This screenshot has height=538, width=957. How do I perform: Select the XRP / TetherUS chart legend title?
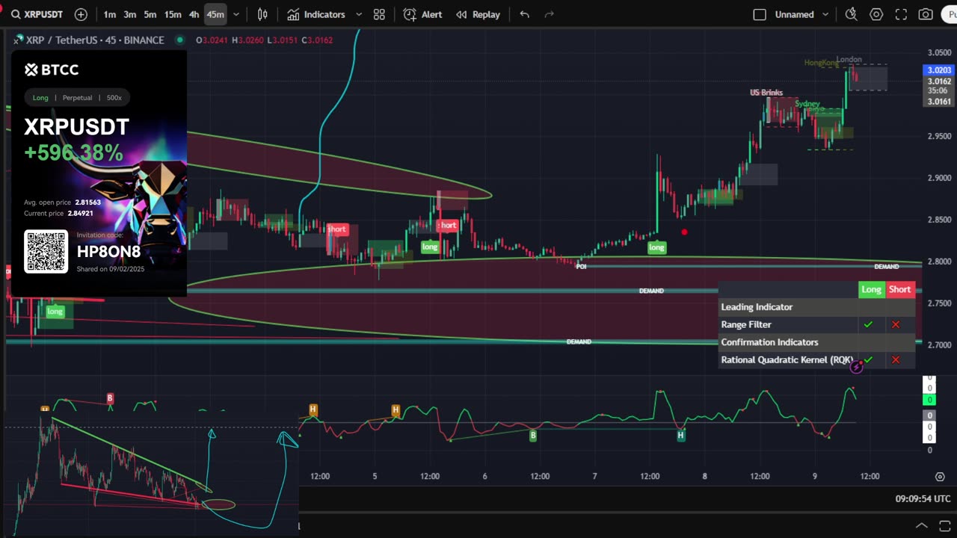click(95, 40)
